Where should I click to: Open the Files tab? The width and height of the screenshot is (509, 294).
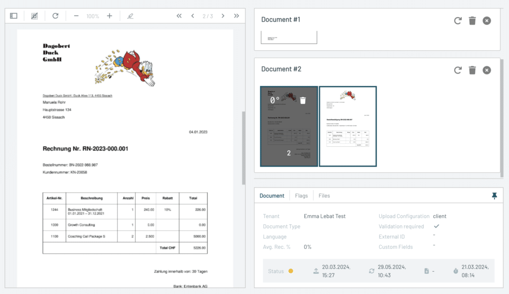[x=324, y=196]
